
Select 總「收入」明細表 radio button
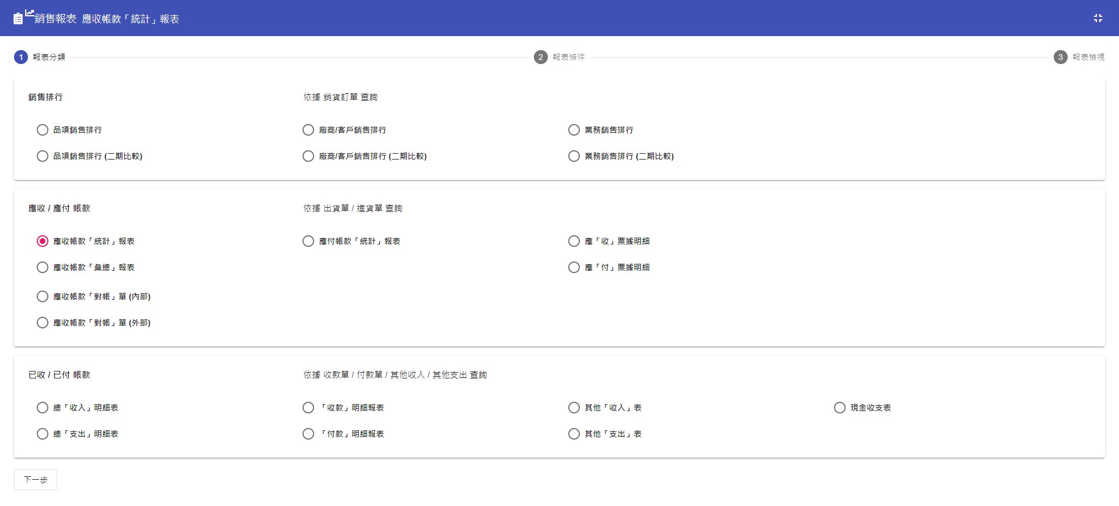tap(43, 408)
